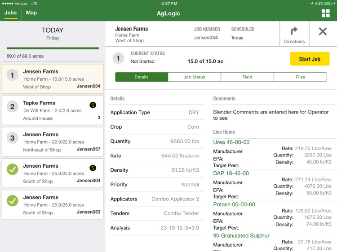Tap the Not Started status text

(x=142, y=61)
